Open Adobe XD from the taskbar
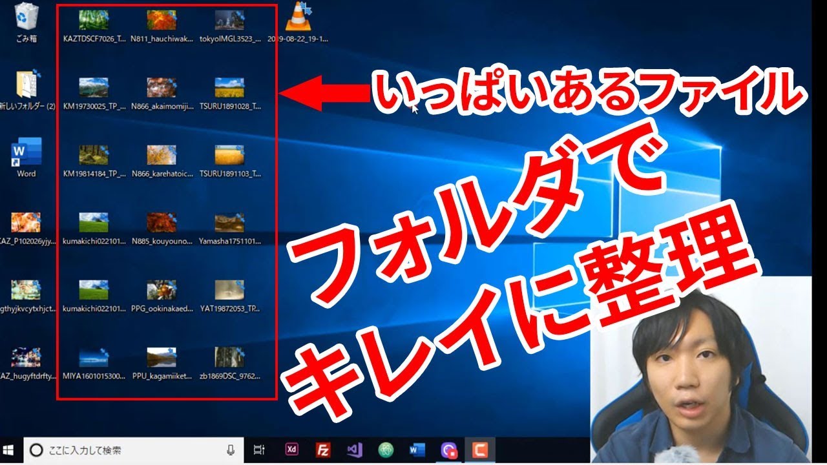The image size is (827, 465). pyautogui.click(x=291, y=450)
